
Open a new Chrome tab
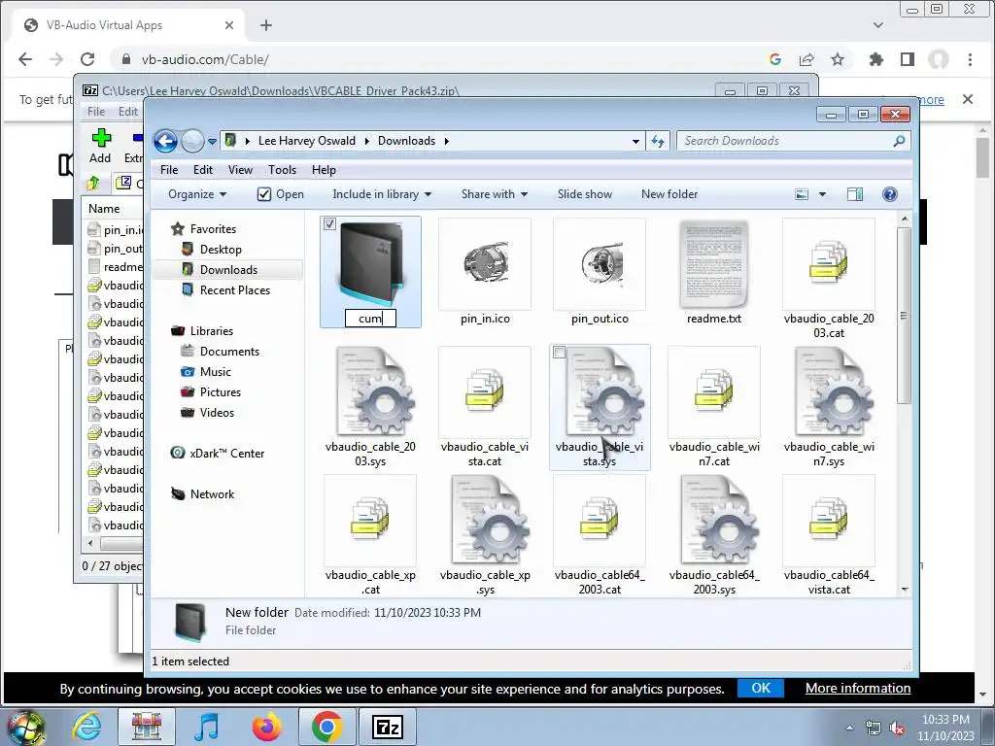point(266,24)
